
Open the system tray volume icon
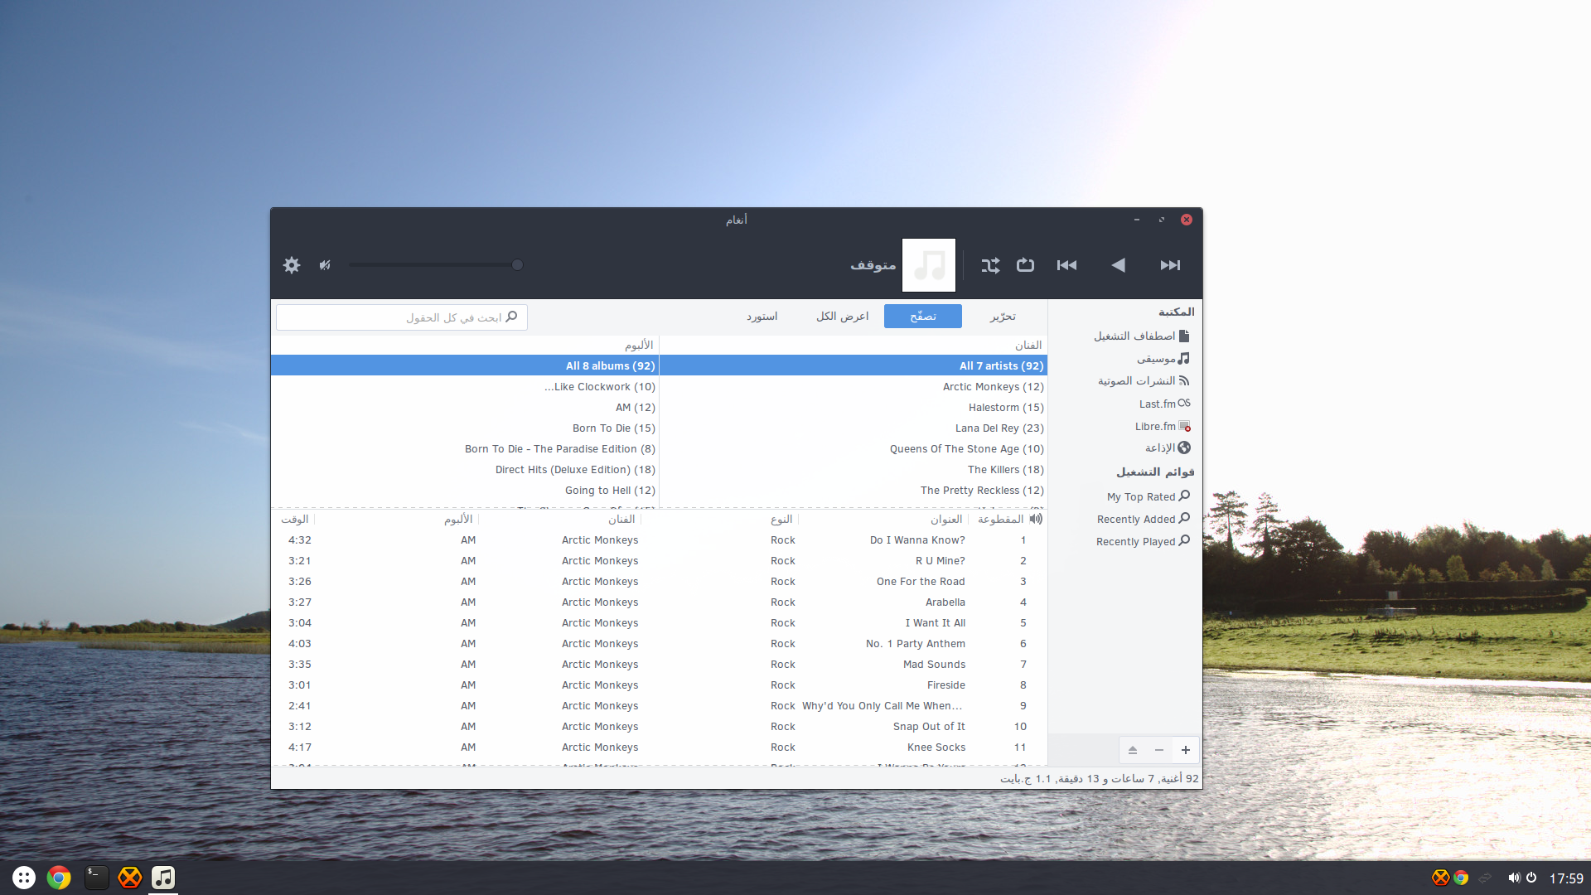[1513, 878]
